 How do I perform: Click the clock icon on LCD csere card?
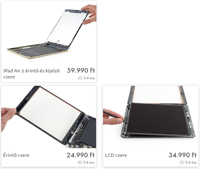pos(182,162)
